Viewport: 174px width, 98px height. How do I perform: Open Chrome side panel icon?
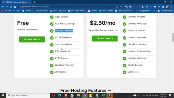click(x=163, y=7)
